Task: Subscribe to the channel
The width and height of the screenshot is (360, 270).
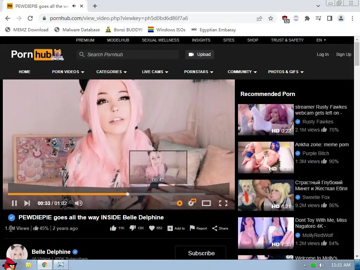Action: click(201, 253)
